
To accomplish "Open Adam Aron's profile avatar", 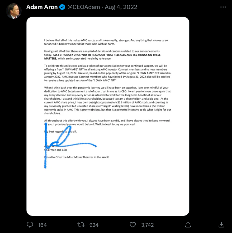I will coord(13,11).
